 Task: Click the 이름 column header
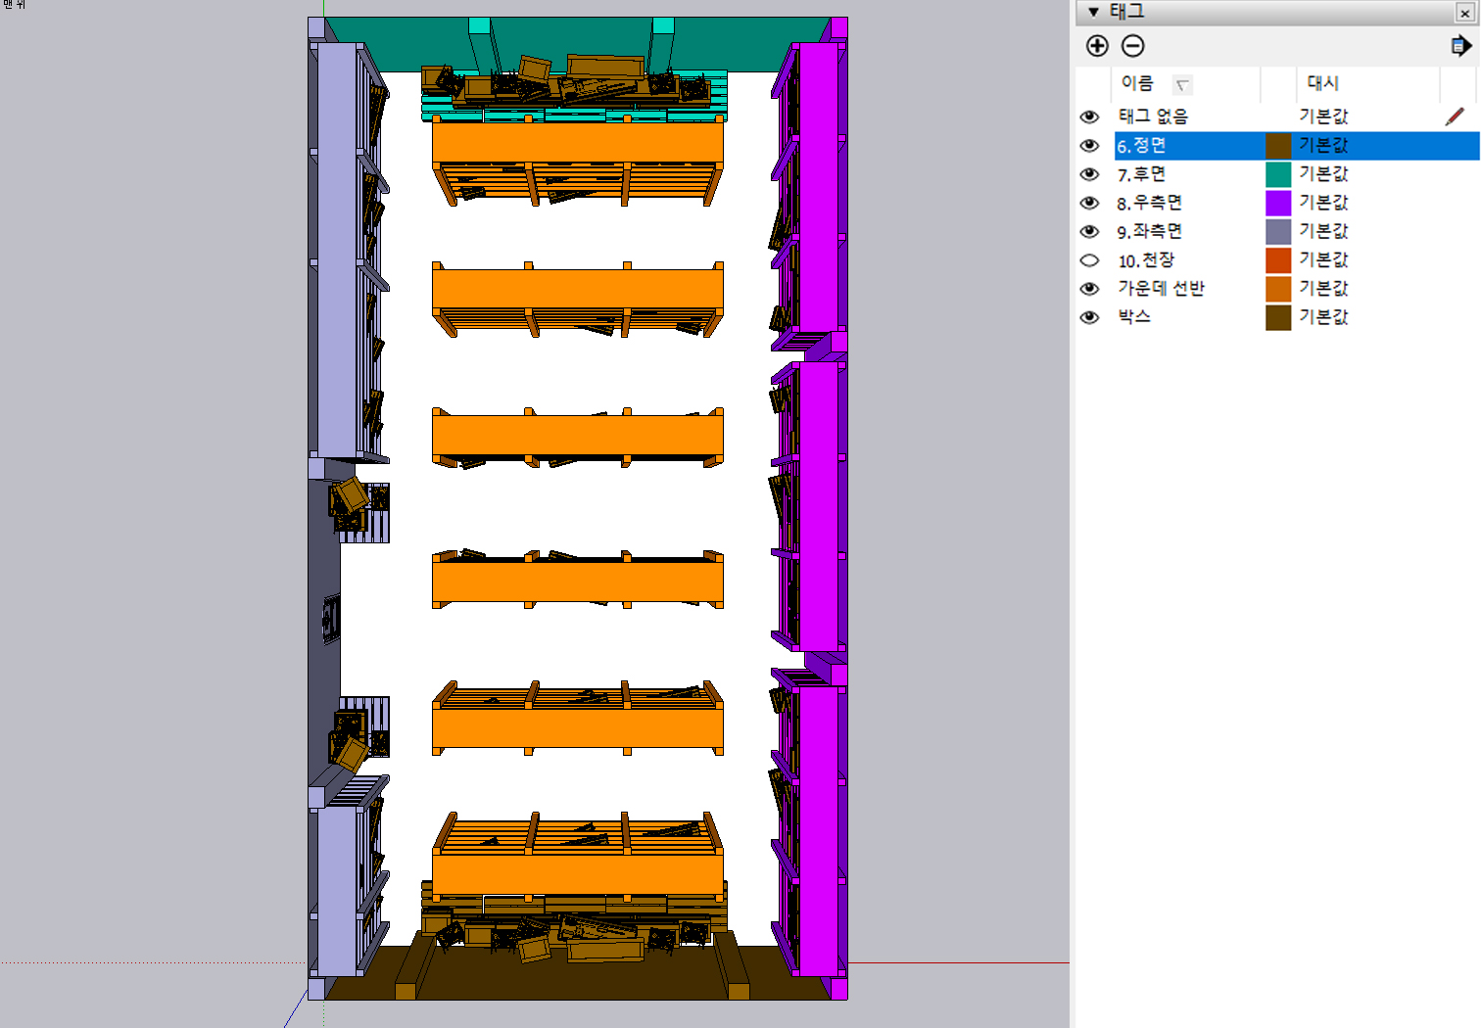1137,83
